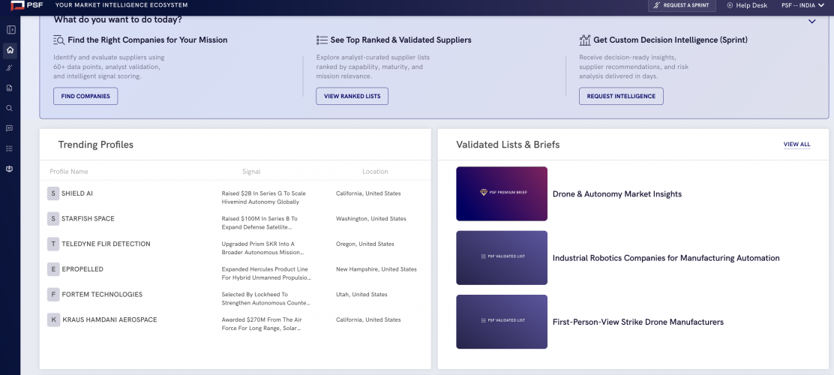
Task: Open the search magnifier icon in sidebar
Action: [x=10, y=108]
